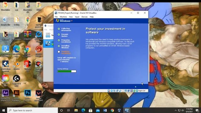The height and width of the screenshot is (113, 201).
Task: Select the Loader Shortcut desktop icon
Action: click(39, 66)
